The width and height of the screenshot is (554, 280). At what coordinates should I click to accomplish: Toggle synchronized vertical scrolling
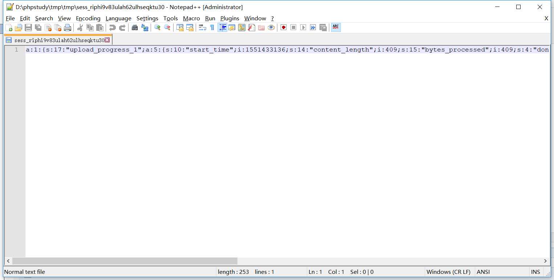tap(180, 28)
